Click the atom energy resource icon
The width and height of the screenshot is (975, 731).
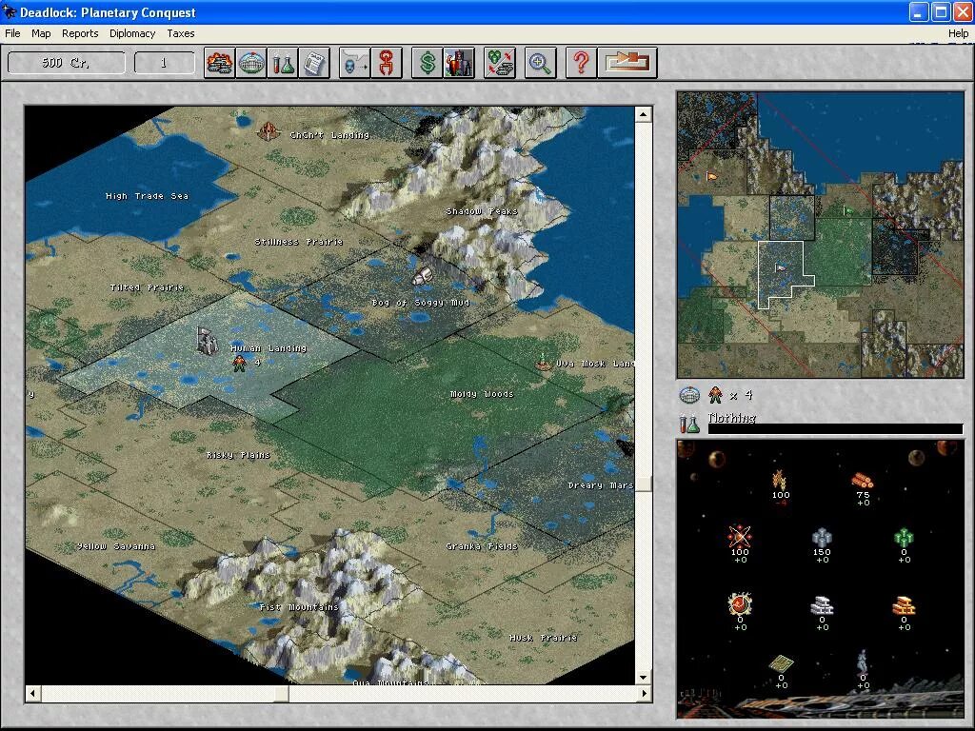[739, 536]
